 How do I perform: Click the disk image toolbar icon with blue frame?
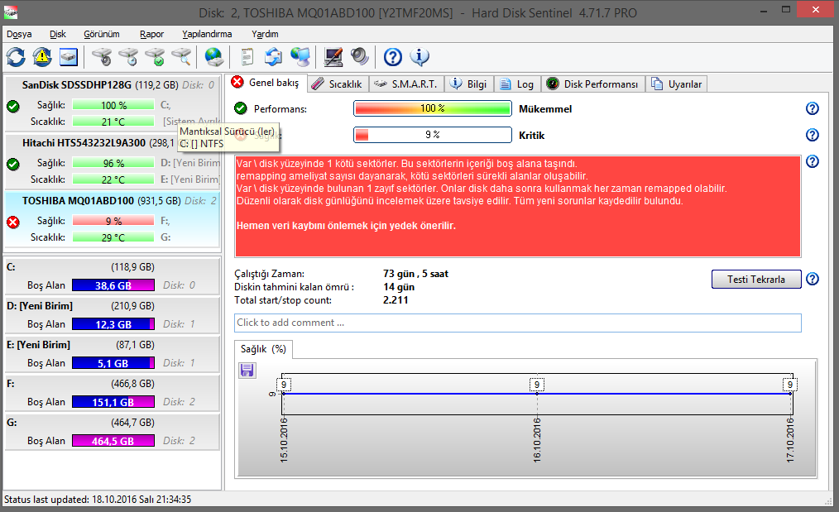pyautogui.click(x=69, y=57)
